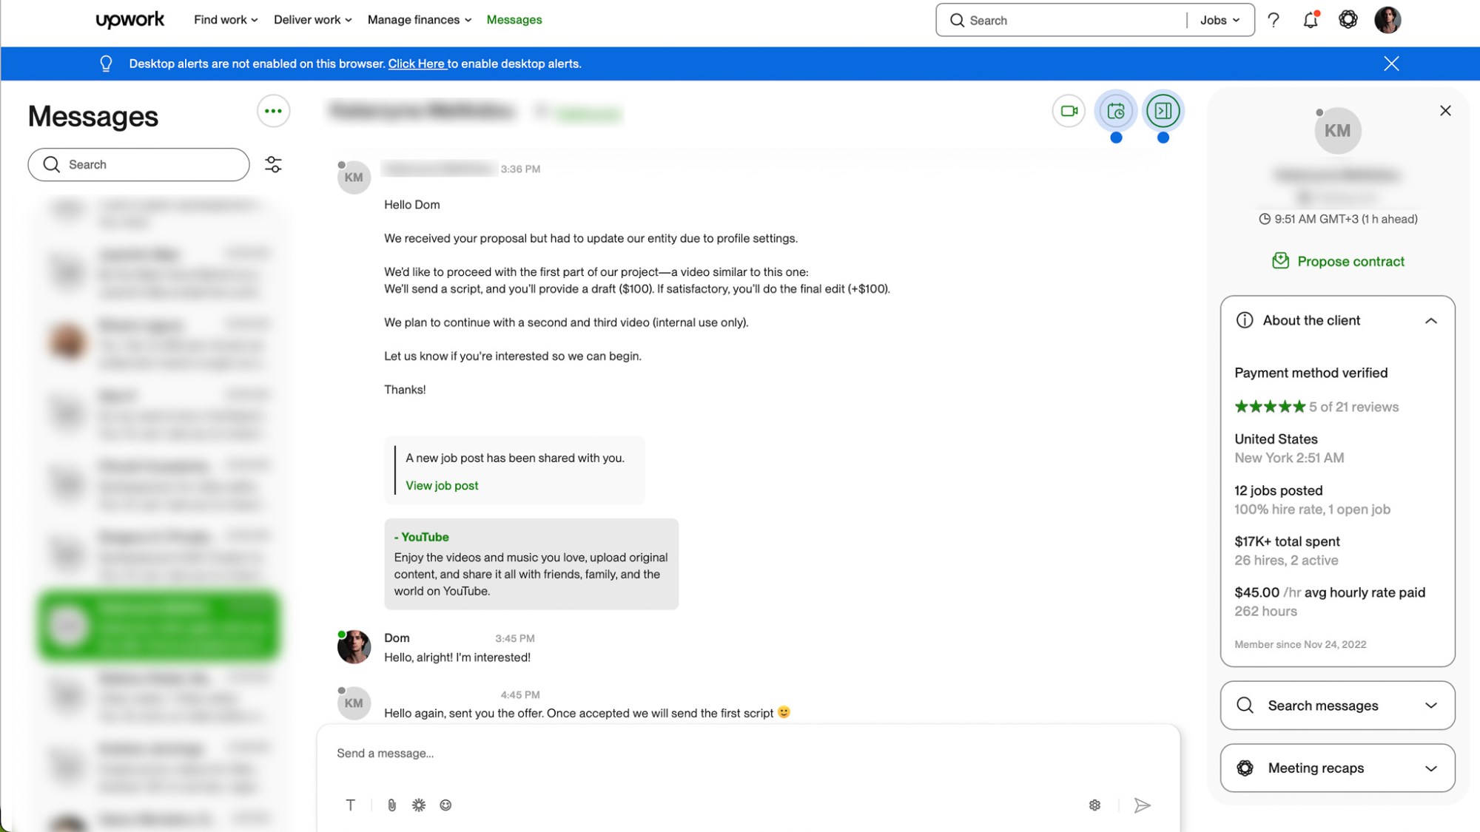Viewport: 1480px width, 832px height.
Task: Toggle the side panel visibility button
Action: pos(1163,111)
